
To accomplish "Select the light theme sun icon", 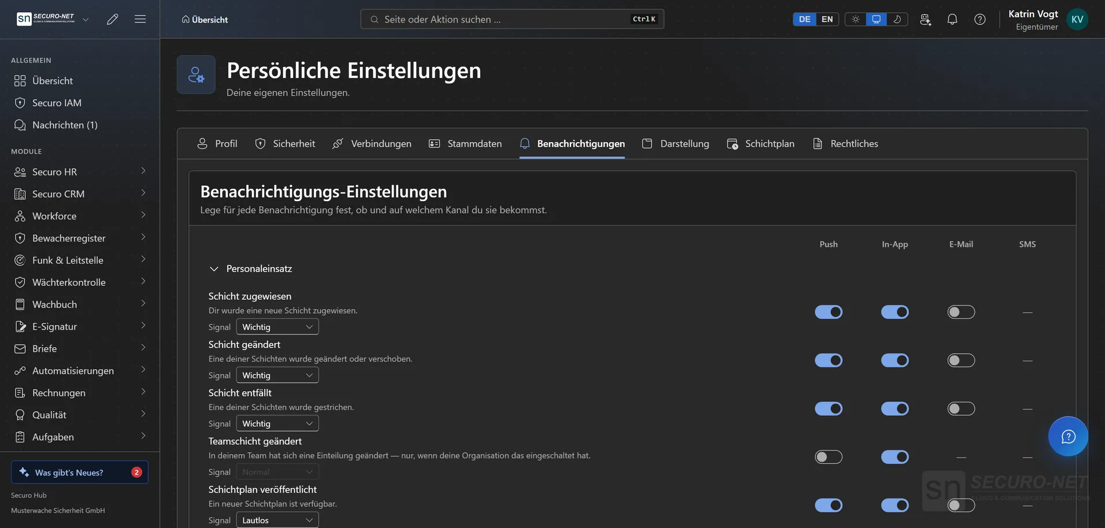I will (855, 19).
